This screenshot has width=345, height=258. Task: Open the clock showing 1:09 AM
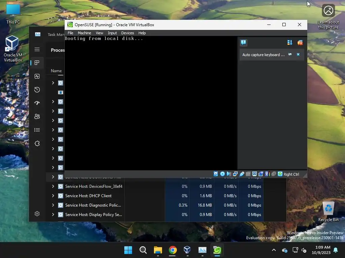[321, 250]
